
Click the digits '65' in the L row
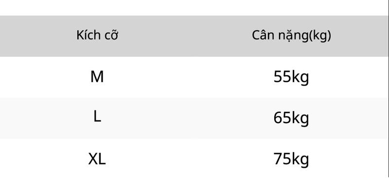click(282, 118)
